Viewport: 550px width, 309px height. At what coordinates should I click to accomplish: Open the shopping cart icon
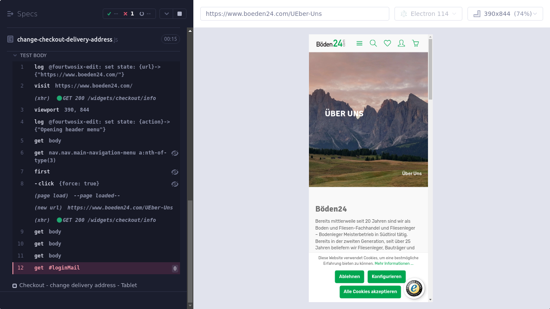[416, 43]
